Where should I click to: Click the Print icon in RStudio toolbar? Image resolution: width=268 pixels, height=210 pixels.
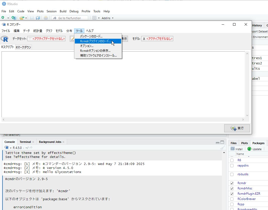[x=46, y=18]
